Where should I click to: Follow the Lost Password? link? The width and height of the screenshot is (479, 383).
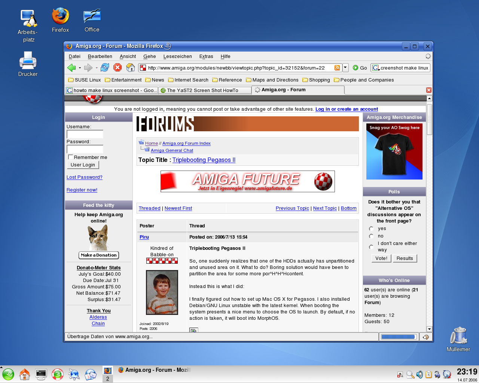pyautogui.click(x=84, y=177)
